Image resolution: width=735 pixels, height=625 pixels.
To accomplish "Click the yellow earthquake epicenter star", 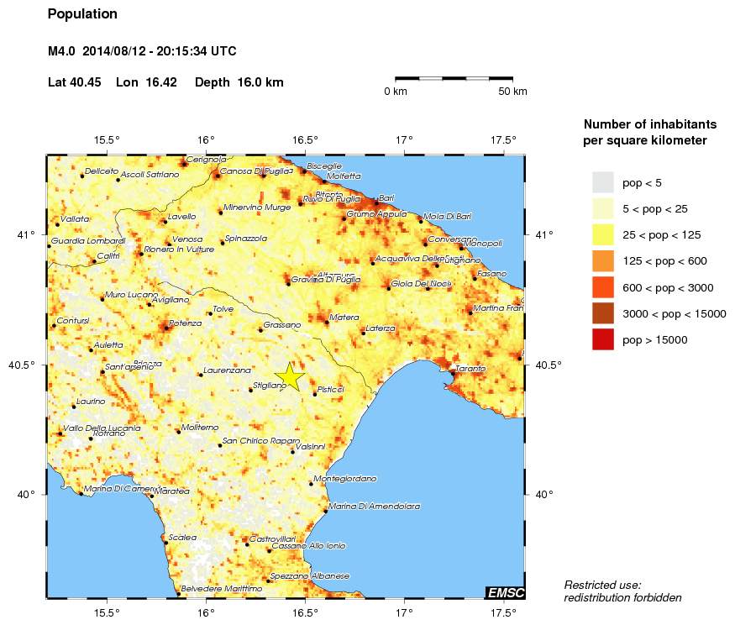I will (289, 376).
